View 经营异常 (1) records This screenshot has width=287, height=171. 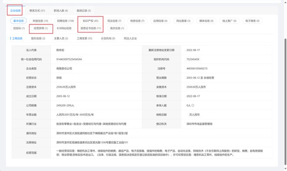pos(40,28)
